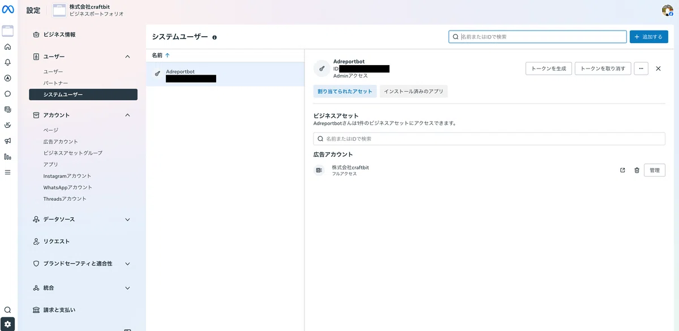The width and height of the screenshot is (679, 331).
Task: Focus the top 名前またはIDで検索 search field
Action: (538, 37)
